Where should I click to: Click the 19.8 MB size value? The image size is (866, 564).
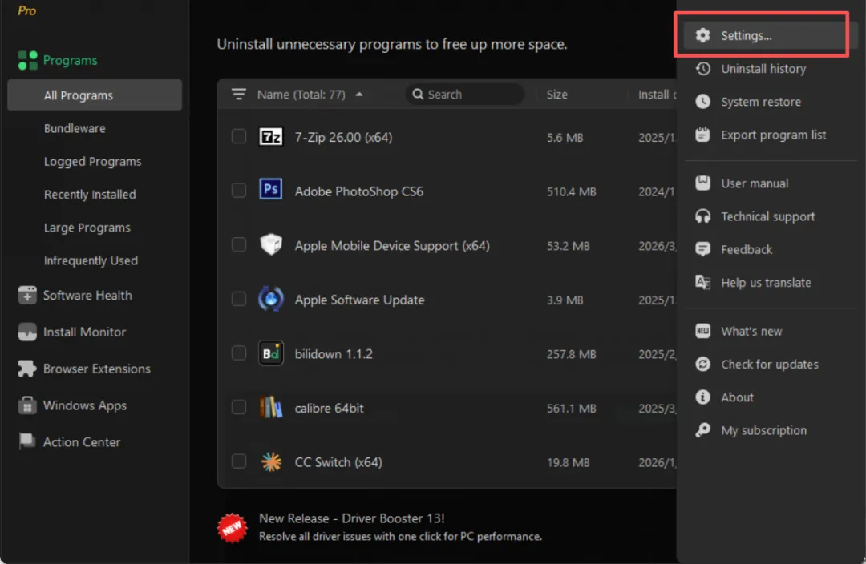click(568, 462)
